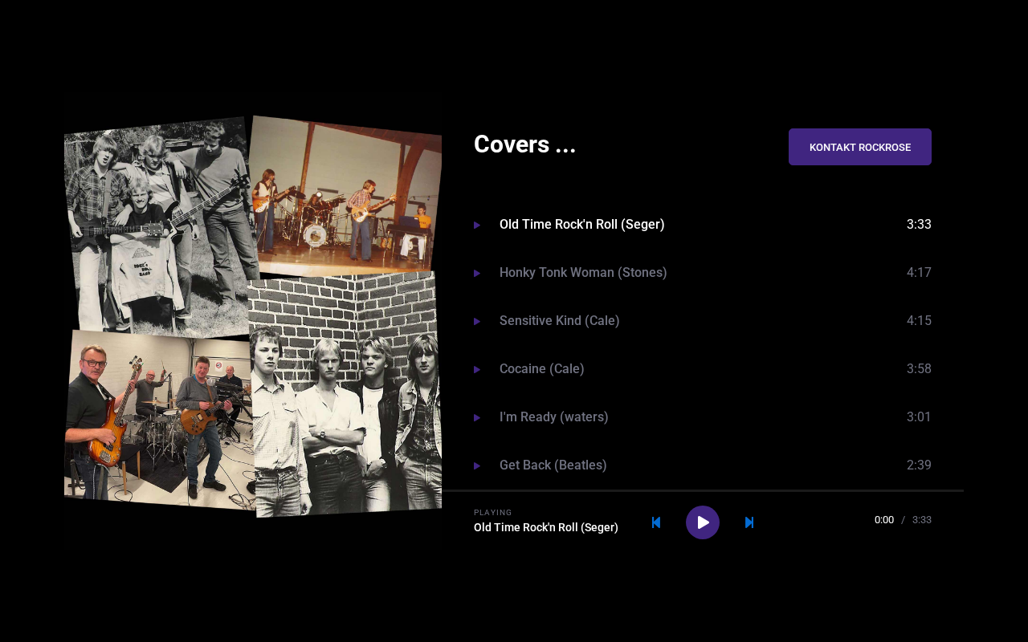Choose the Get Back (Beatles) track title

(553, 465)
